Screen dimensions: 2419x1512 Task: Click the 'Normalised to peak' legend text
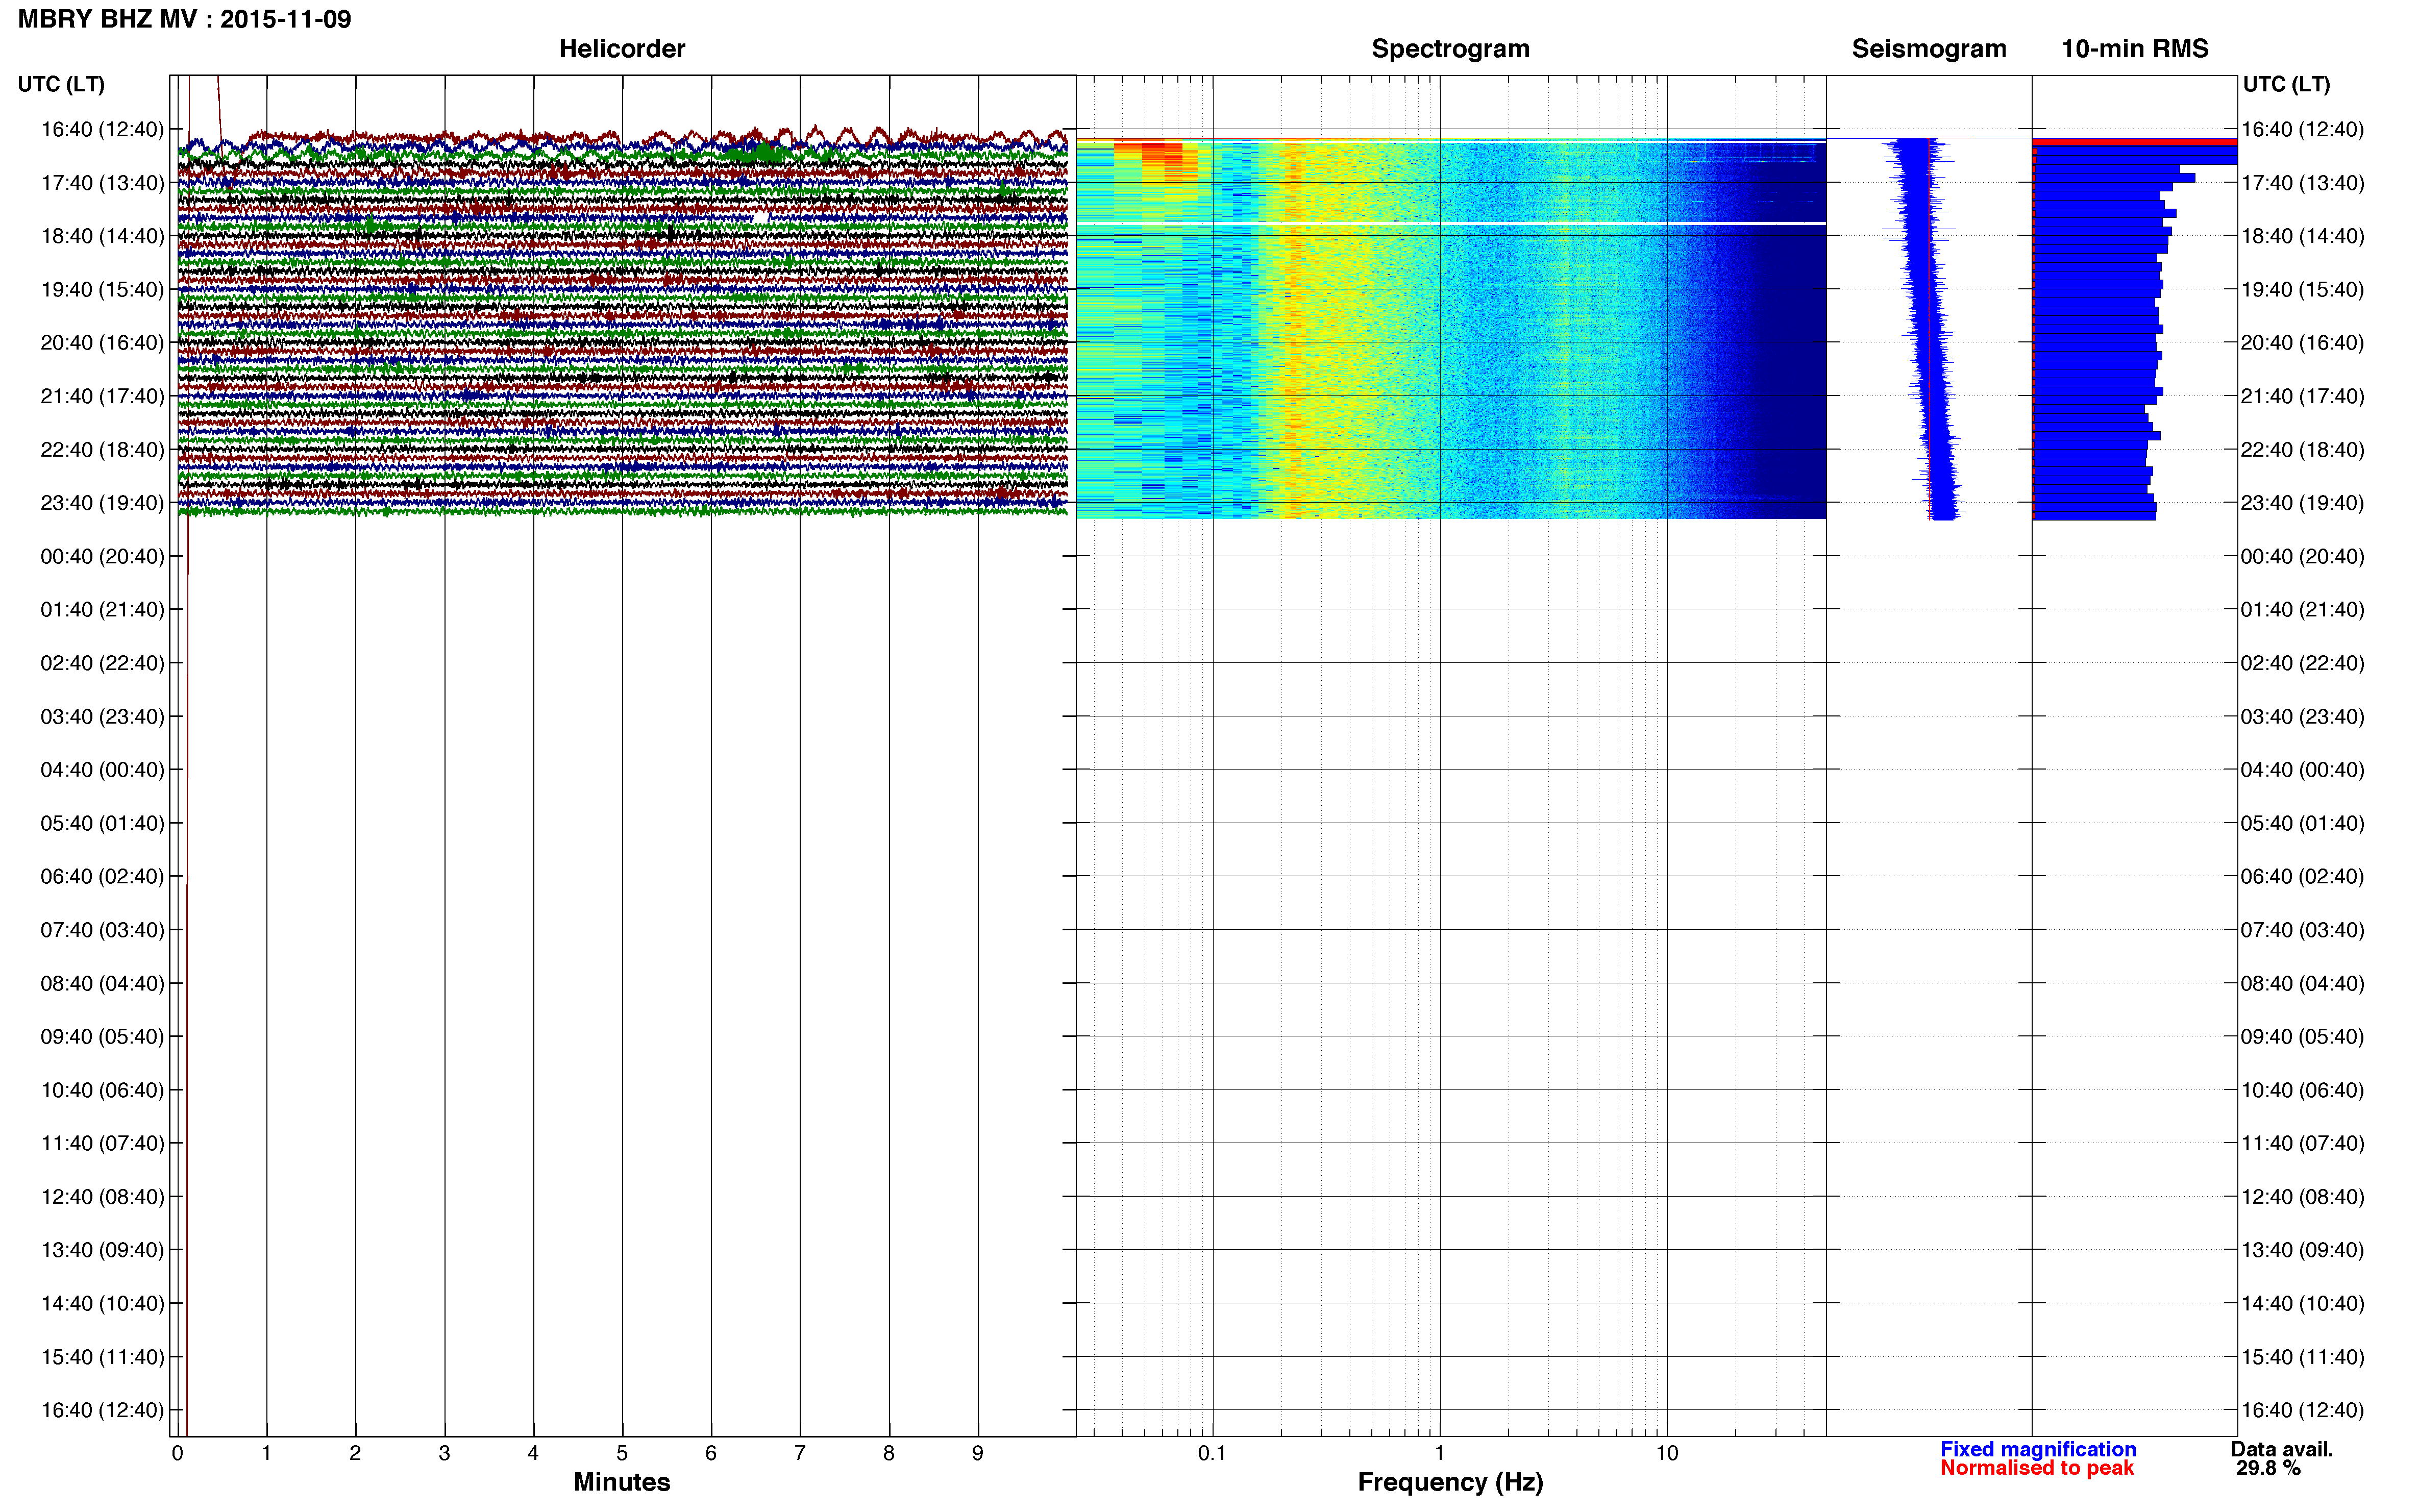coord(2037,1468)
